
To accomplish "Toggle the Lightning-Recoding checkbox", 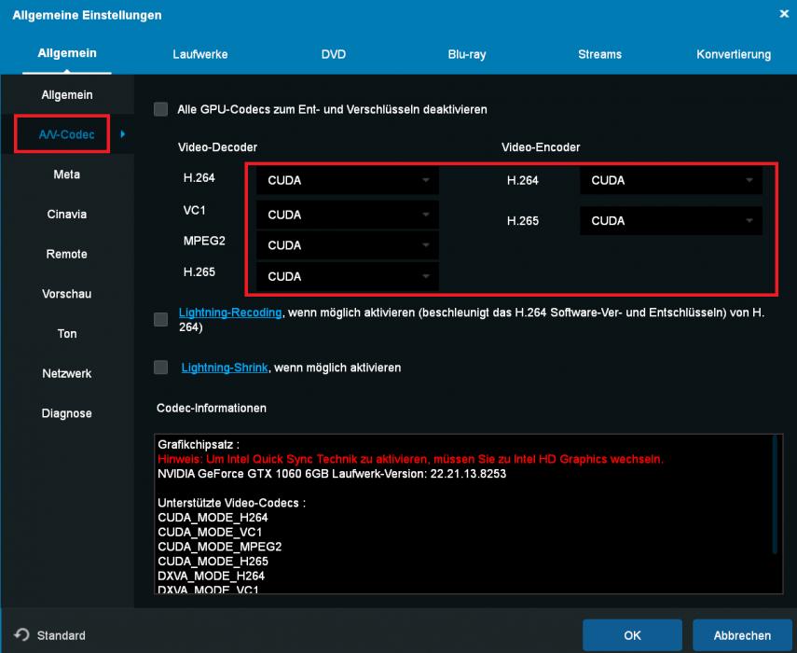I will pos(161,320).
